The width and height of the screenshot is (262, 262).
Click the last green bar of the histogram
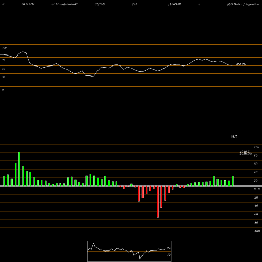tap(233, 181)
